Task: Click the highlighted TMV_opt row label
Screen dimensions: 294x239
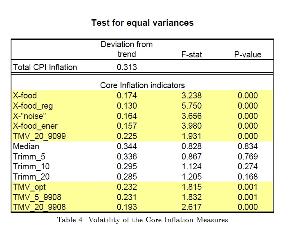Action: 29,187
